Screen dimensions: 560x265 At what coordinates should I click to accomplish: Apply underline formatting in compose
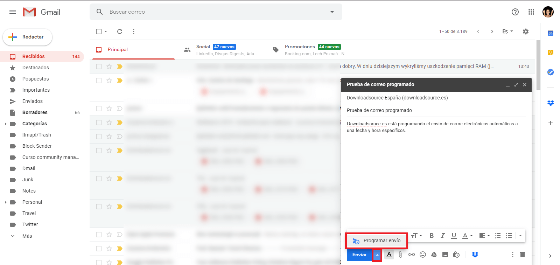(454, 236)
